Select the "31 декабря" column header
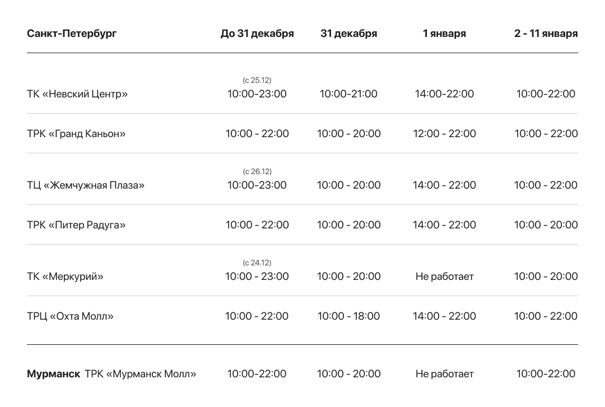This screenshot has width=605, height=407. point(348,34)
